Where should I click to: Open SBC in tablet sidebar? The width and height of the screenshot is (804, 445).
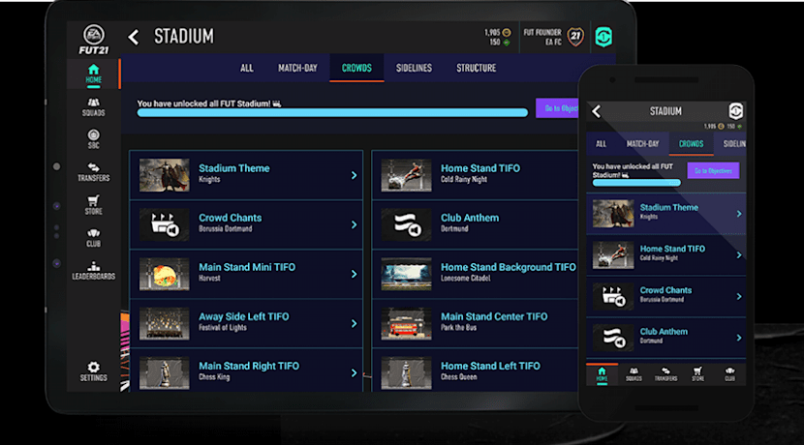tap(93, 139)
